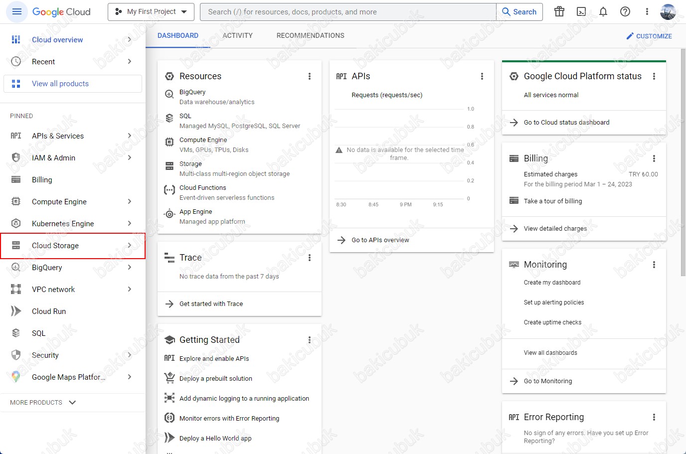This screenshot has height=454, width=686.
Task: Click the Google Cloud logo
Action: point(61,11)
